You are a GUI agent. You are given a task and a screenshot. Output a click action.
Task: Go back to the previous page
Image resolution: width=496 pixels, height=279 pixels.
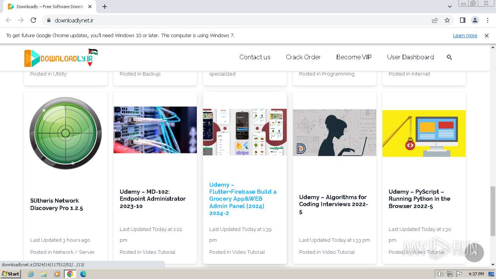pyautogui.click(x=9, y=20)
